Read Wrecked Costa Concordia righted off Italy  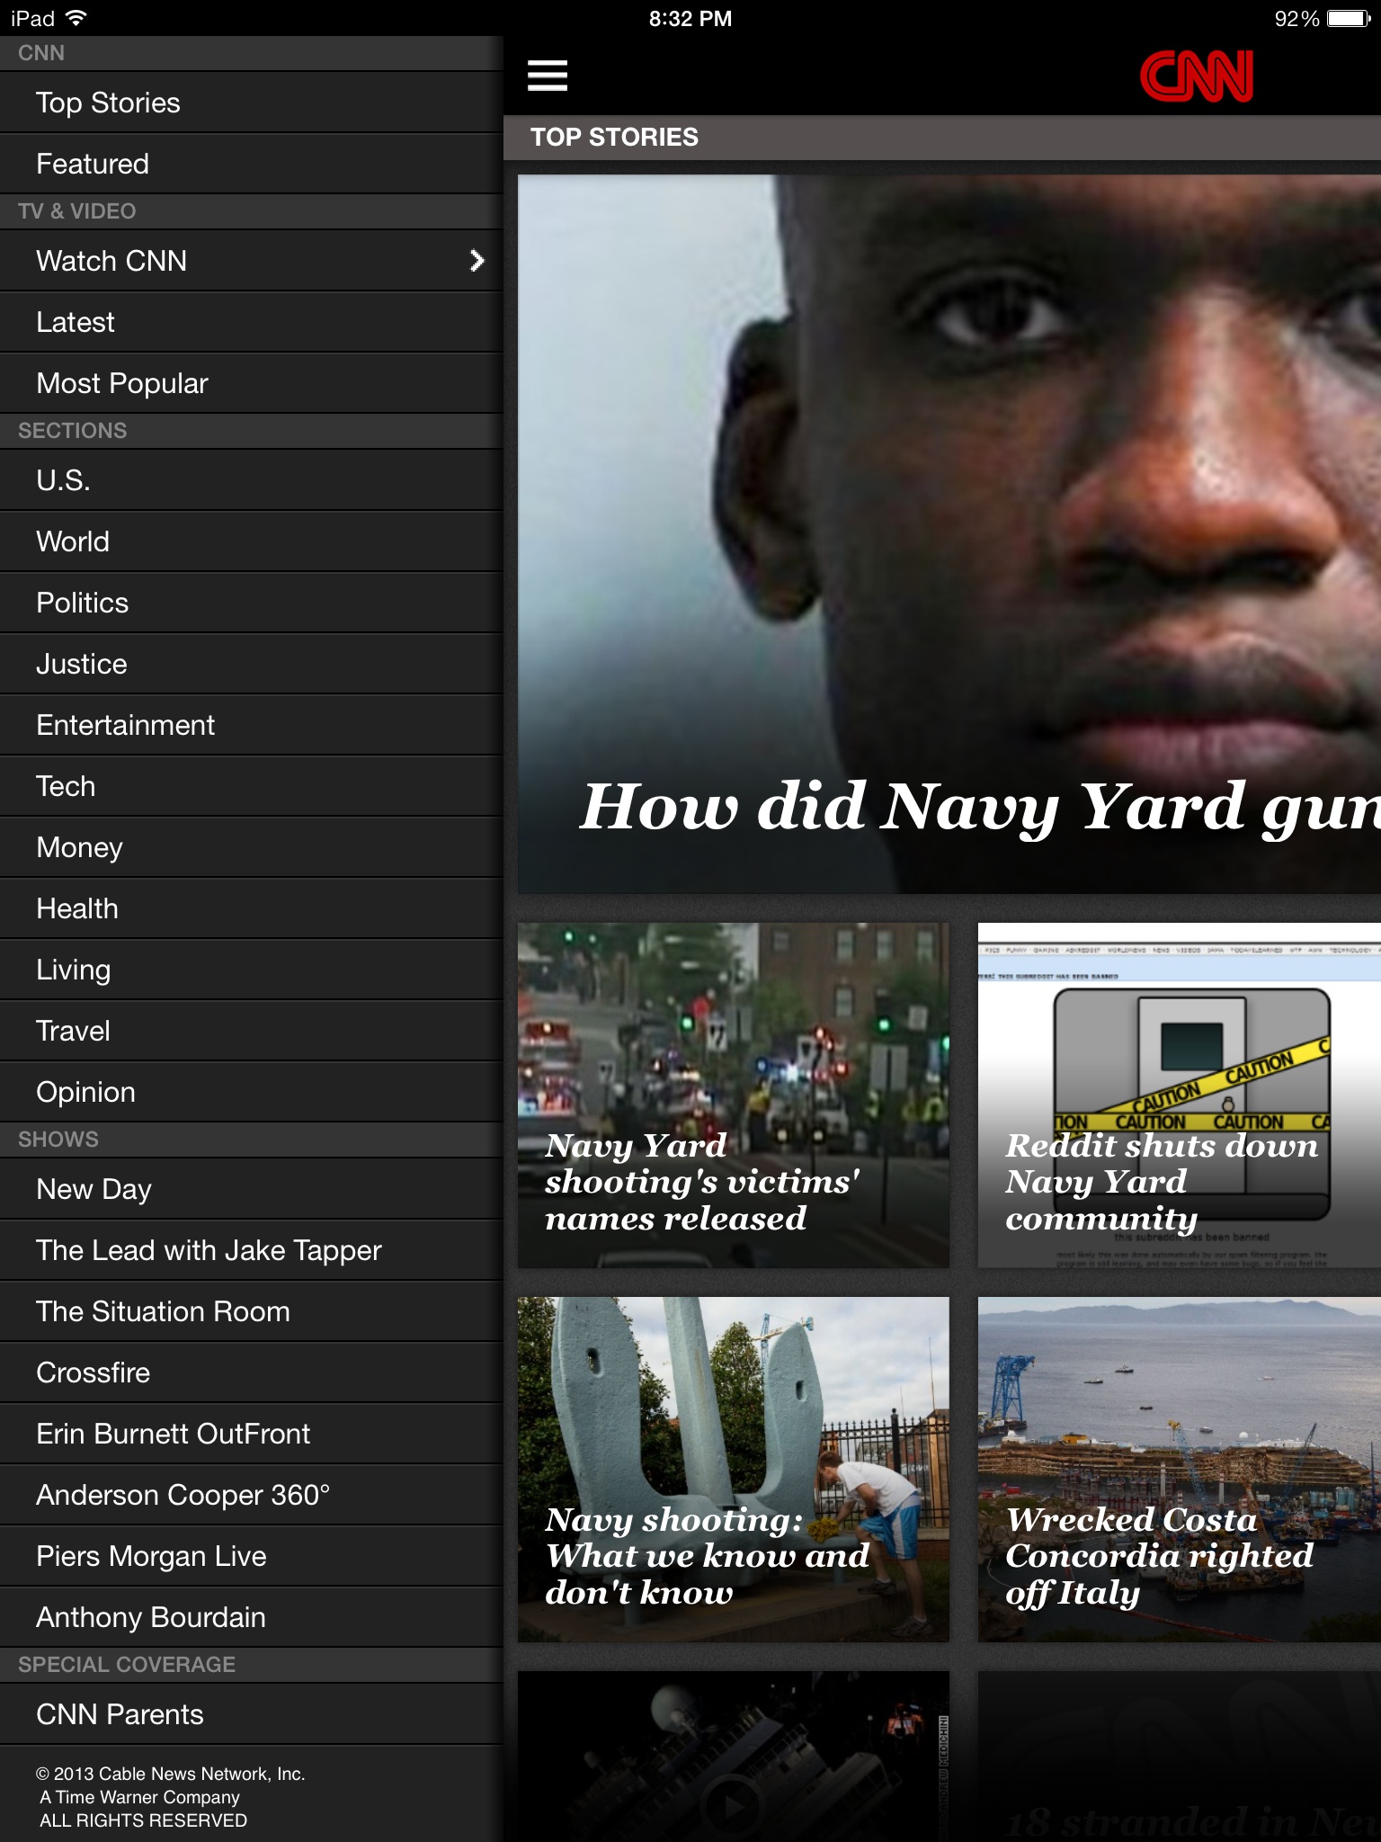pyautogui.click(x=1180, y=1470)
